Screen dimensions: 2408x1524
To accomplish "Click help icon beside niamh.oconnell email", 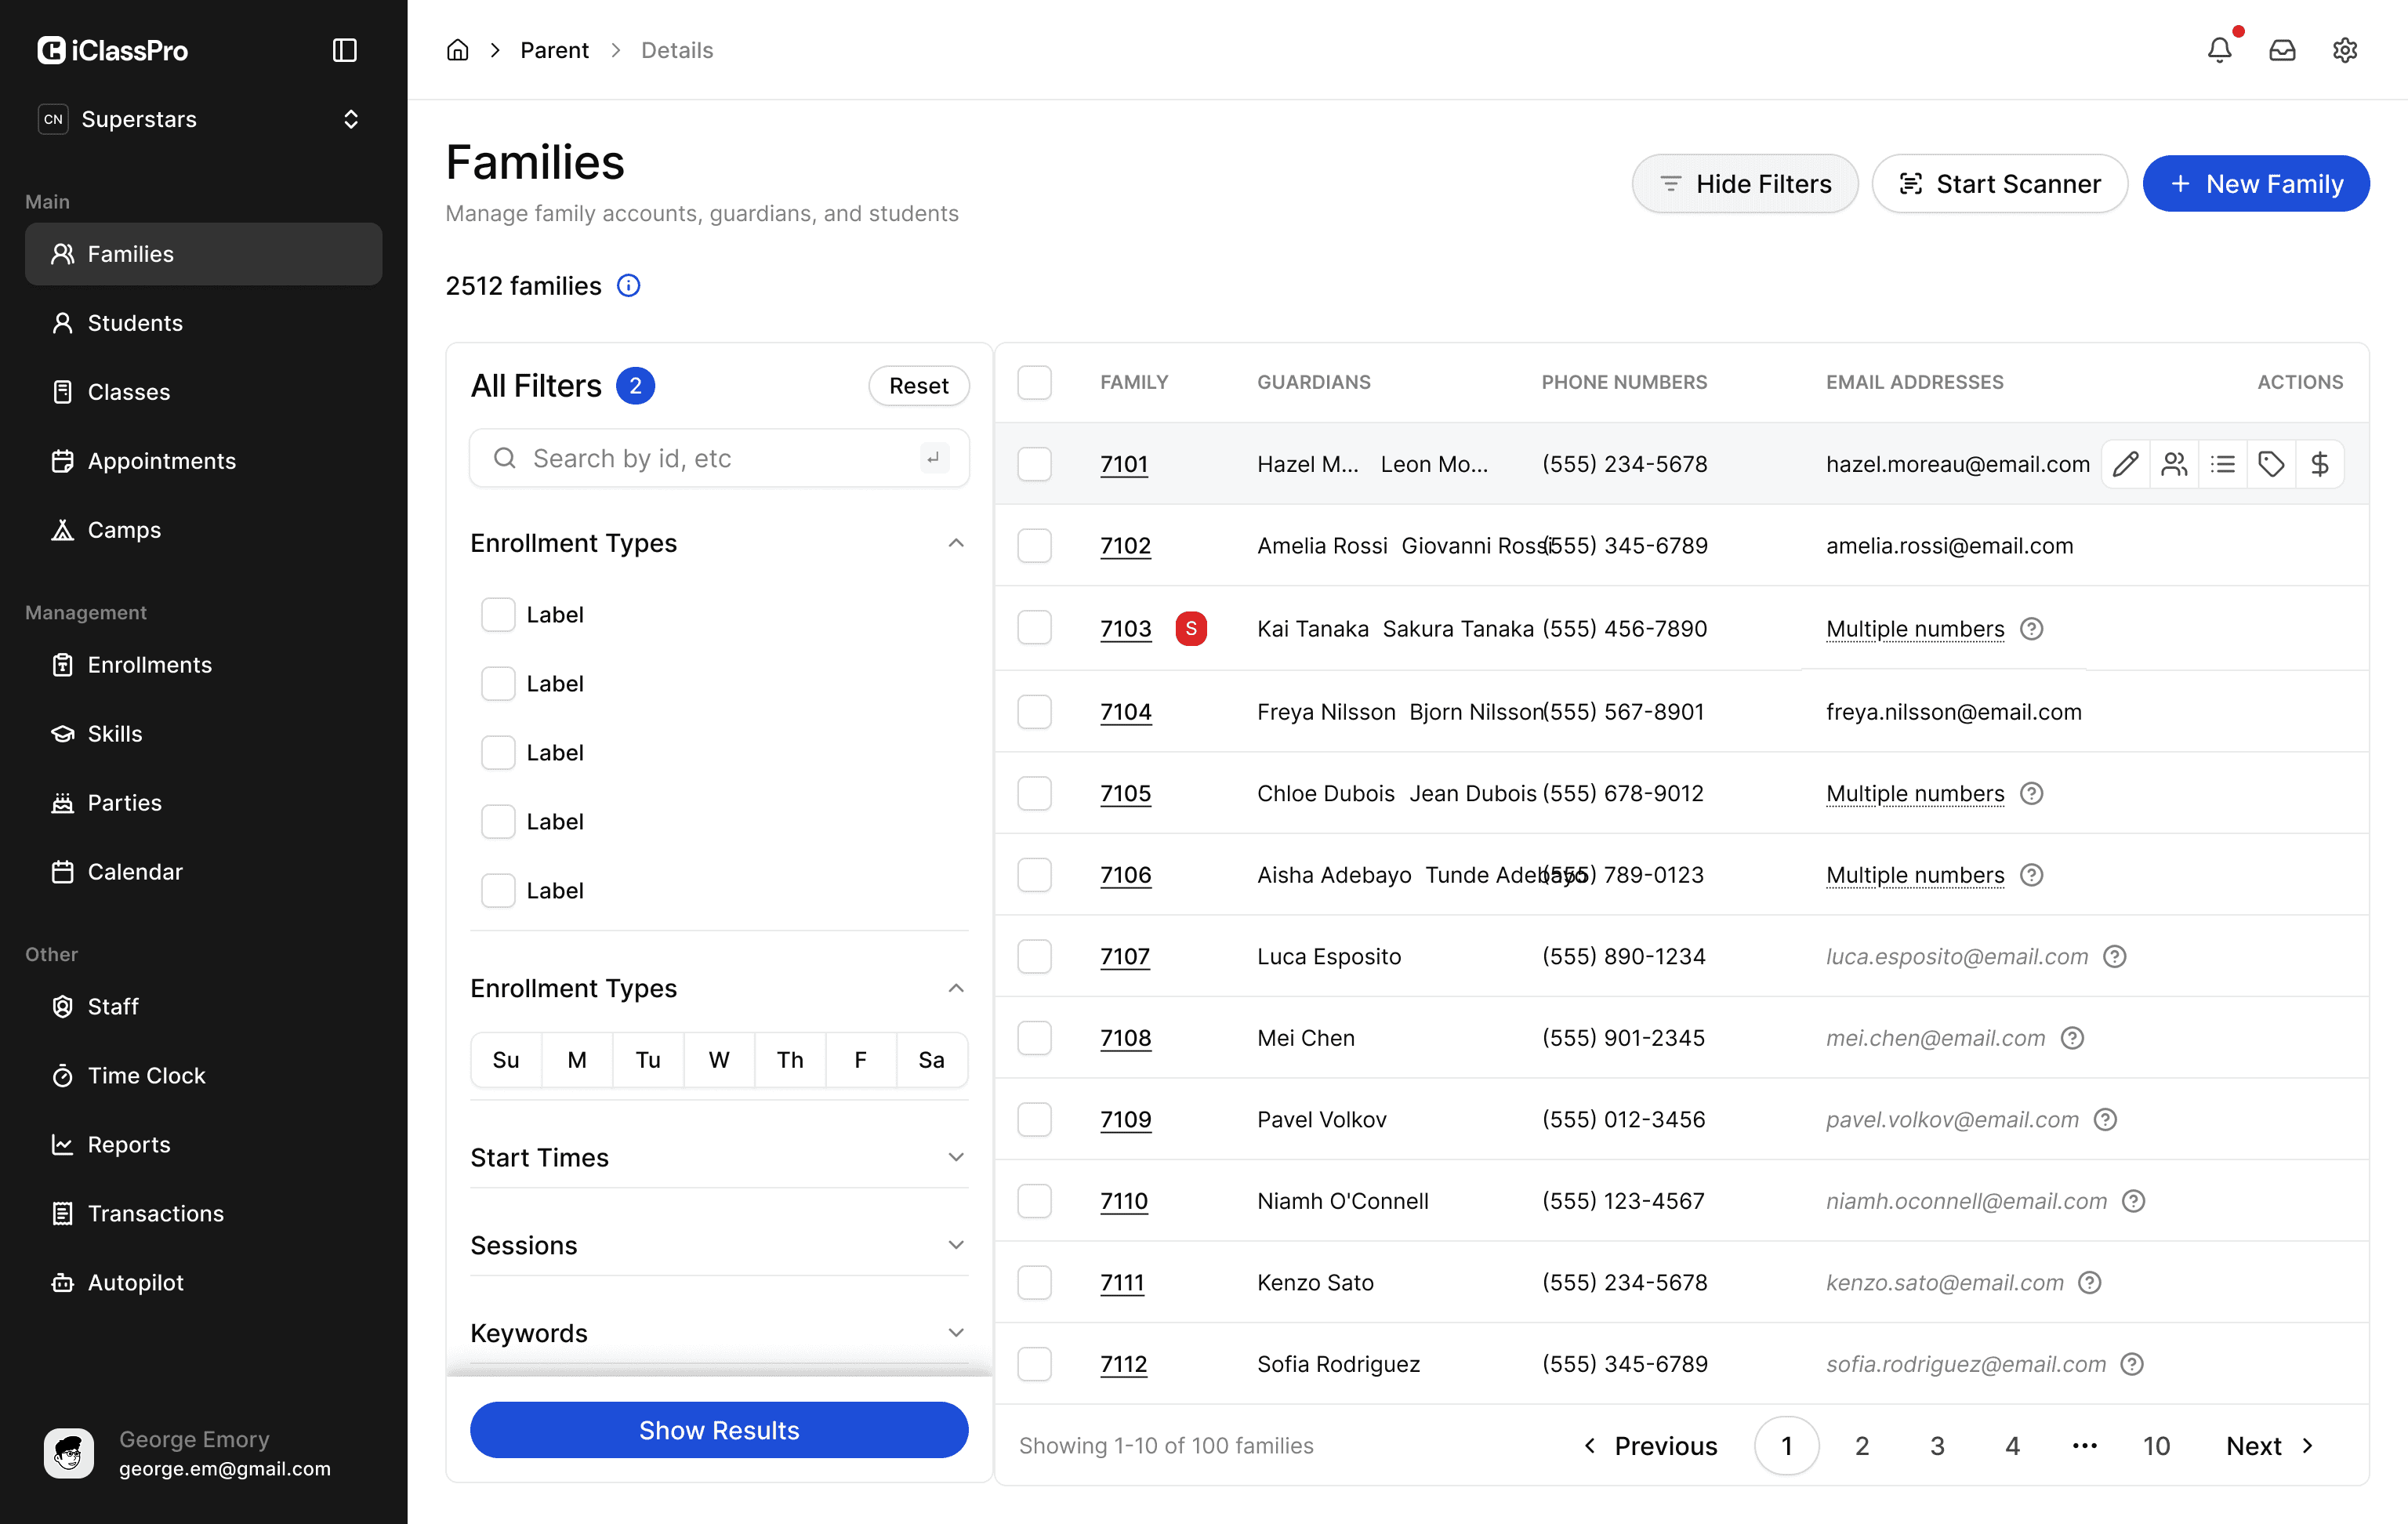I will pos(2133,1201).
